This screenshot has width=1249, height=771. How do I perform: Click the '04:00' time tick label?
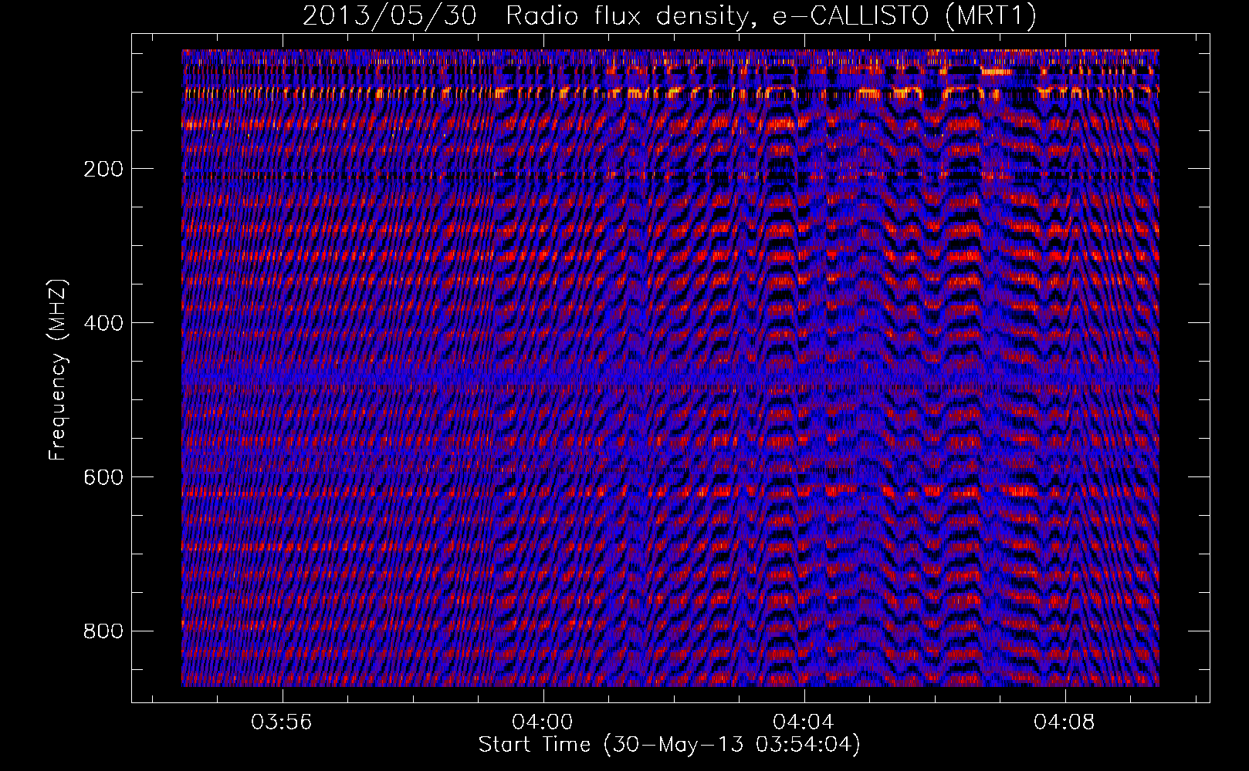[543, 722]
